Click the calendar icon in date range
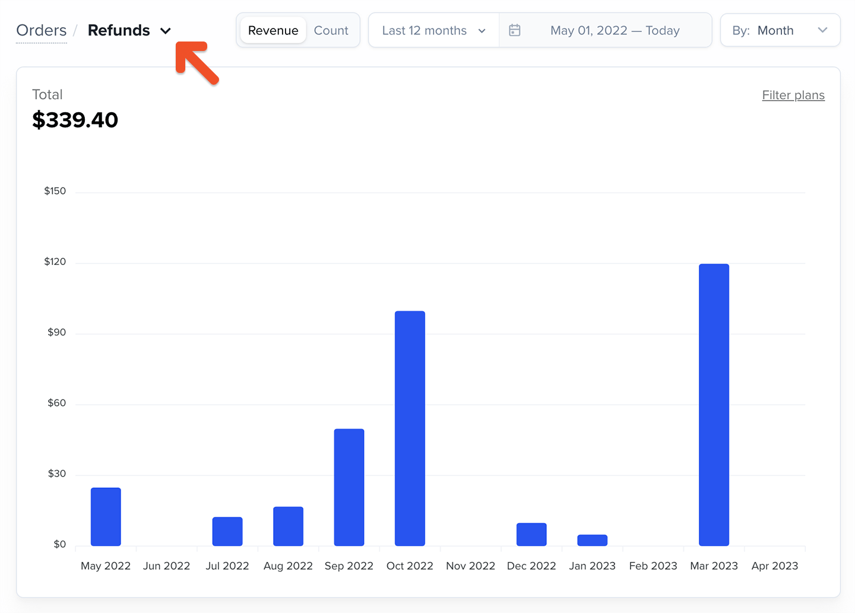This screenshot has height=613, width=855. (x=515, y=30)
